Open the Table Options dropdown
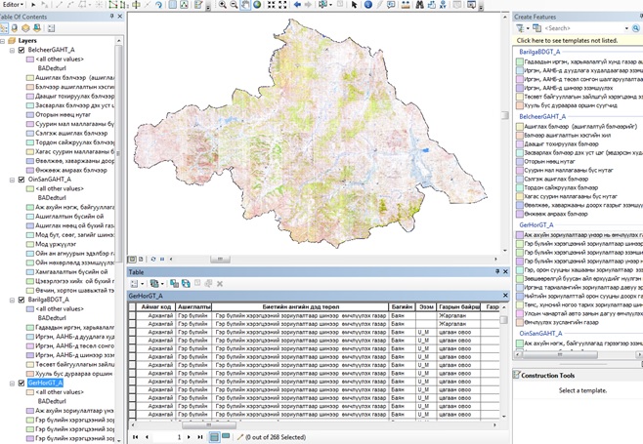Viewport: 643px width, 444px height. [x=137, y=283]
